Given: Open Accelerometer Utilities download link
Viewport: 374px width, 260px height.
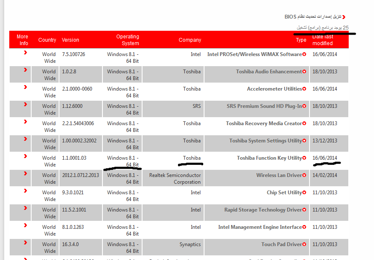Looking at the screenshot, I should (x=274, y=89).
